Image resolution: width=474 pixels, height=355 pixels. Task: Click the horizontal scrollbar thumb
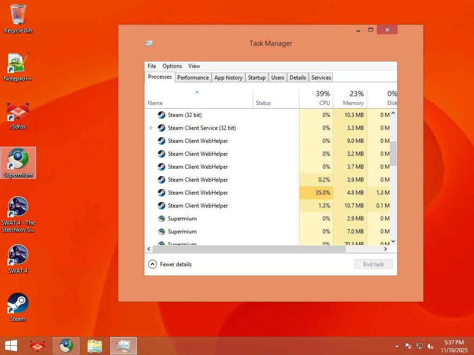click(249, 249)
